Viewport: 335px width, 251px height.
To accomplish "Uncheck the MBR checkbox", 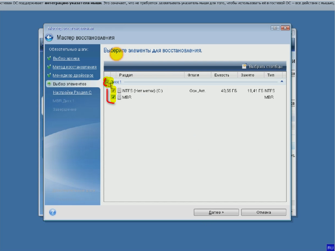I will coord(113,97).
